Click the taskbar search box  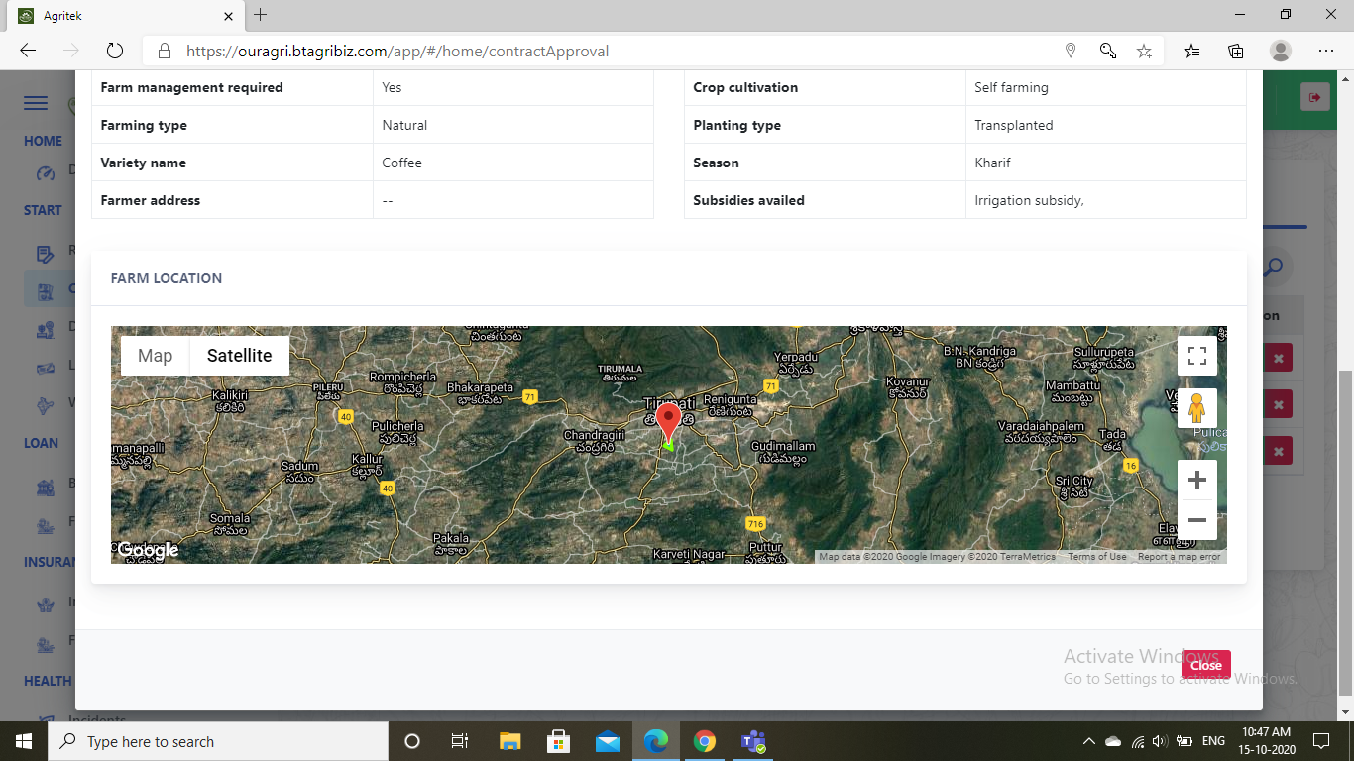(x=218, y=741)
